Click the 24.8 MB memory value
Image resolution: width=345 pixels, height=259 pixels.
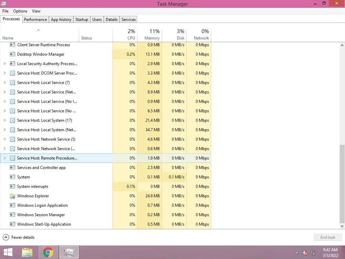point(153,196)
